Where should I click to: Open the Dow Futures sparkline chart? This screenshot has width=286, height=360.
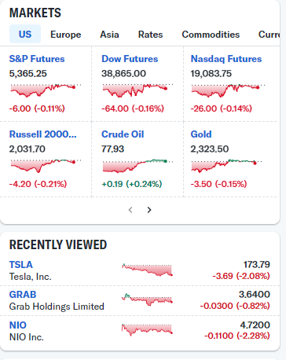[x=137, y=90]
